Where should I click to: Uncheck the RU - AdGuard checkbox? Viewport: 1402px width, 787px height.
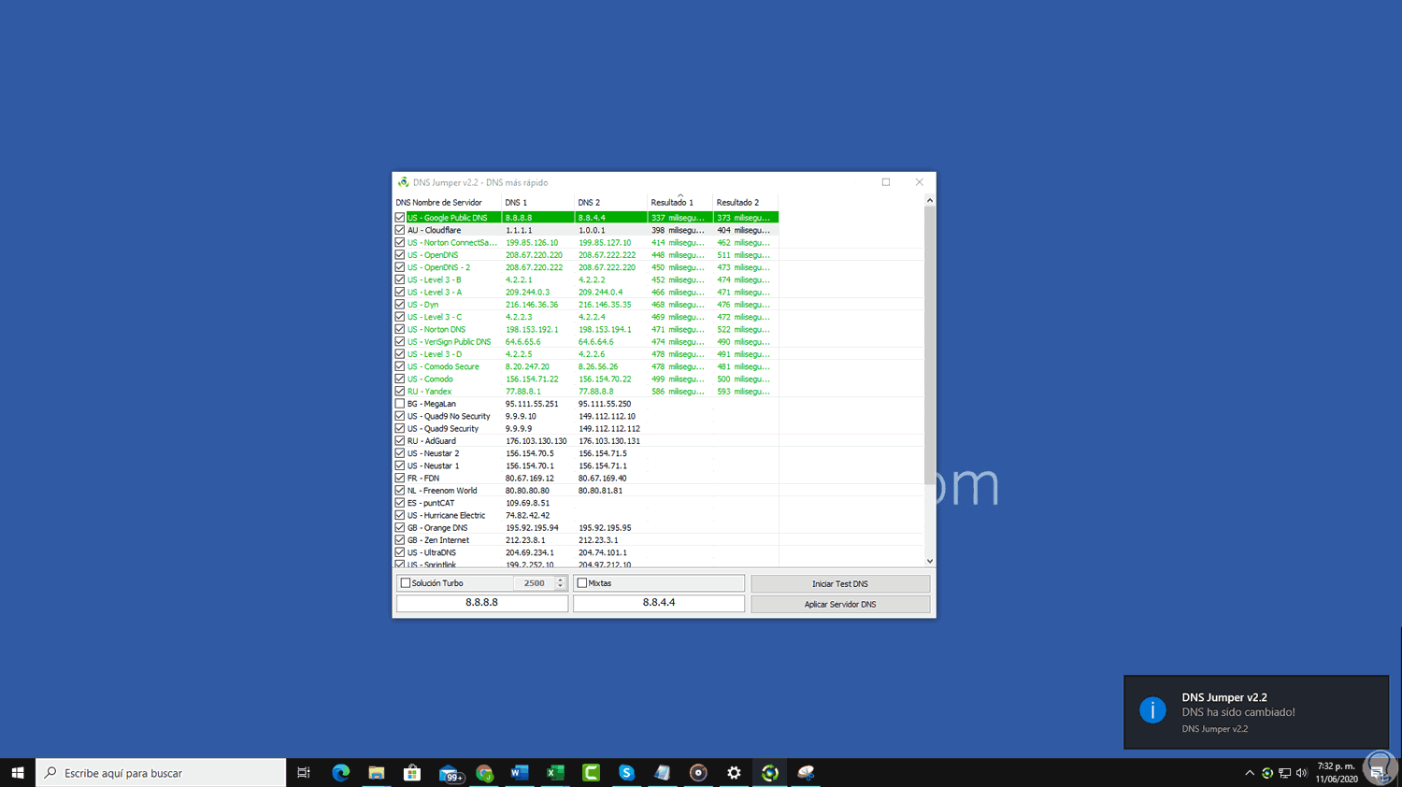click(x=400, y=441)
